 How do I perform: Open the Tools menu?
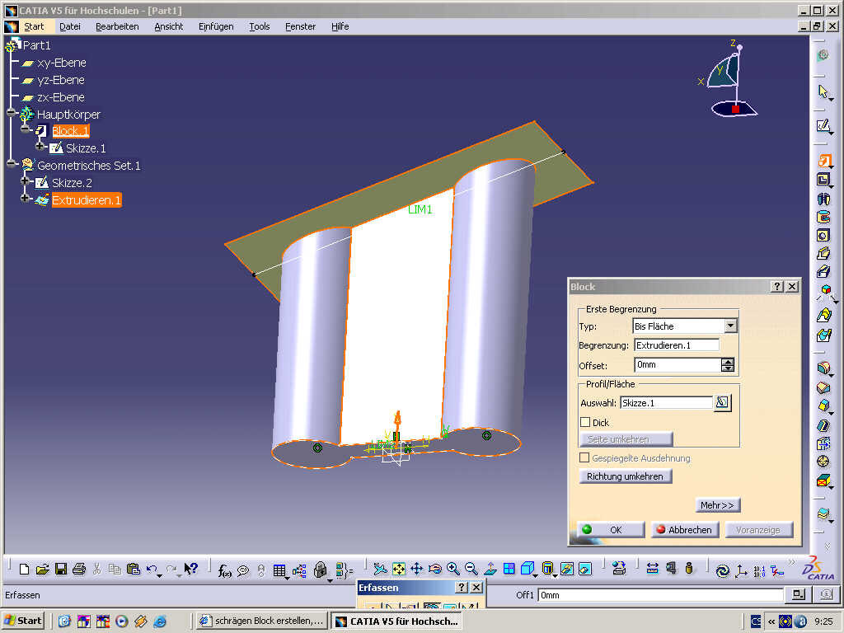[260, 26]
